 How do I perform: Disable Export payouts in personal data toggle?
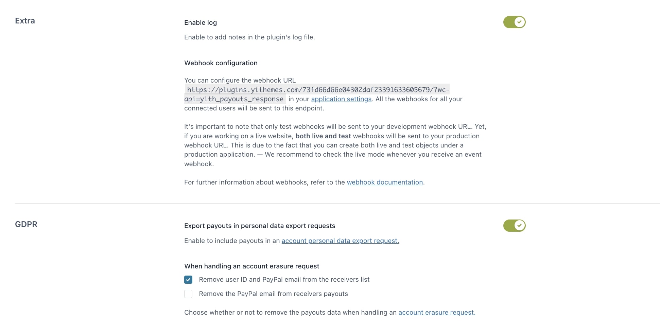click(514, 226)
